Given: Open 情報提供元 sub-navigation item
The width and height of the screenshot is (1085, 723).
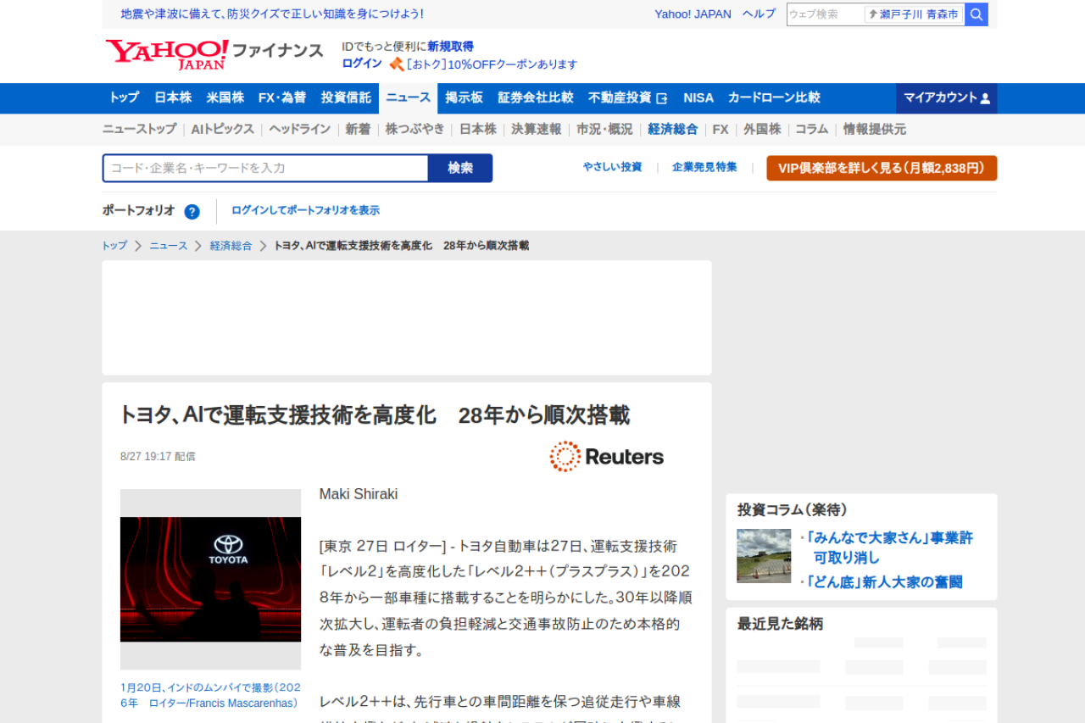Looking at the screenshot, I should [x=874, y=129].
